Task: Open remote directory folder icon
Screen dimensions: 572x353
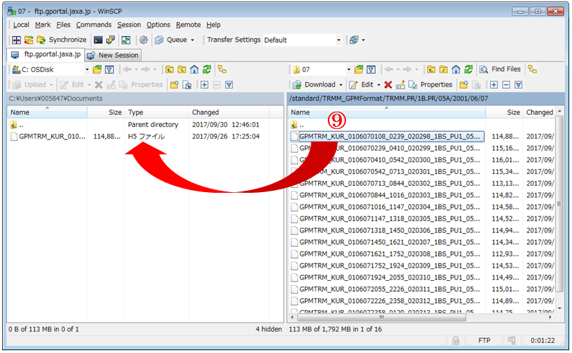Action: tap(359, 69)
